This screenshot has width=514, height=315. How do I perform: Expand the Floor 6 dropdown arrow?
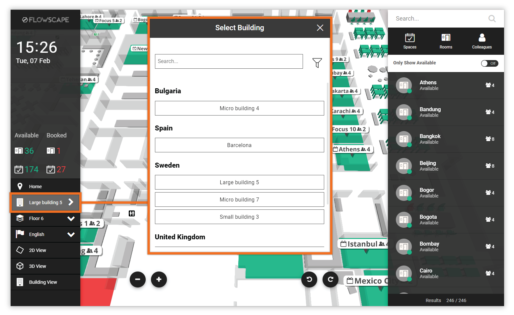click(x=71, y=218)
